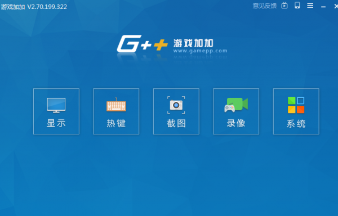338x216 pixels.
Task: Click the 意见反馈 feedback link
Action: click(x=265, y=6)
